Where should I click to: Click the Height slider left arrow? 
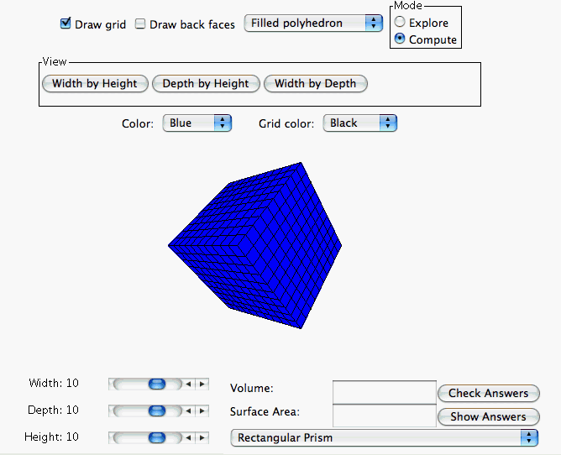click(x=188, y=437)
